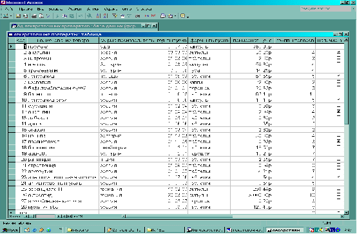This screenshot has width=357, height=234.
Task: Toggle the availability checkbox in row 3
Action: [338, 59]
